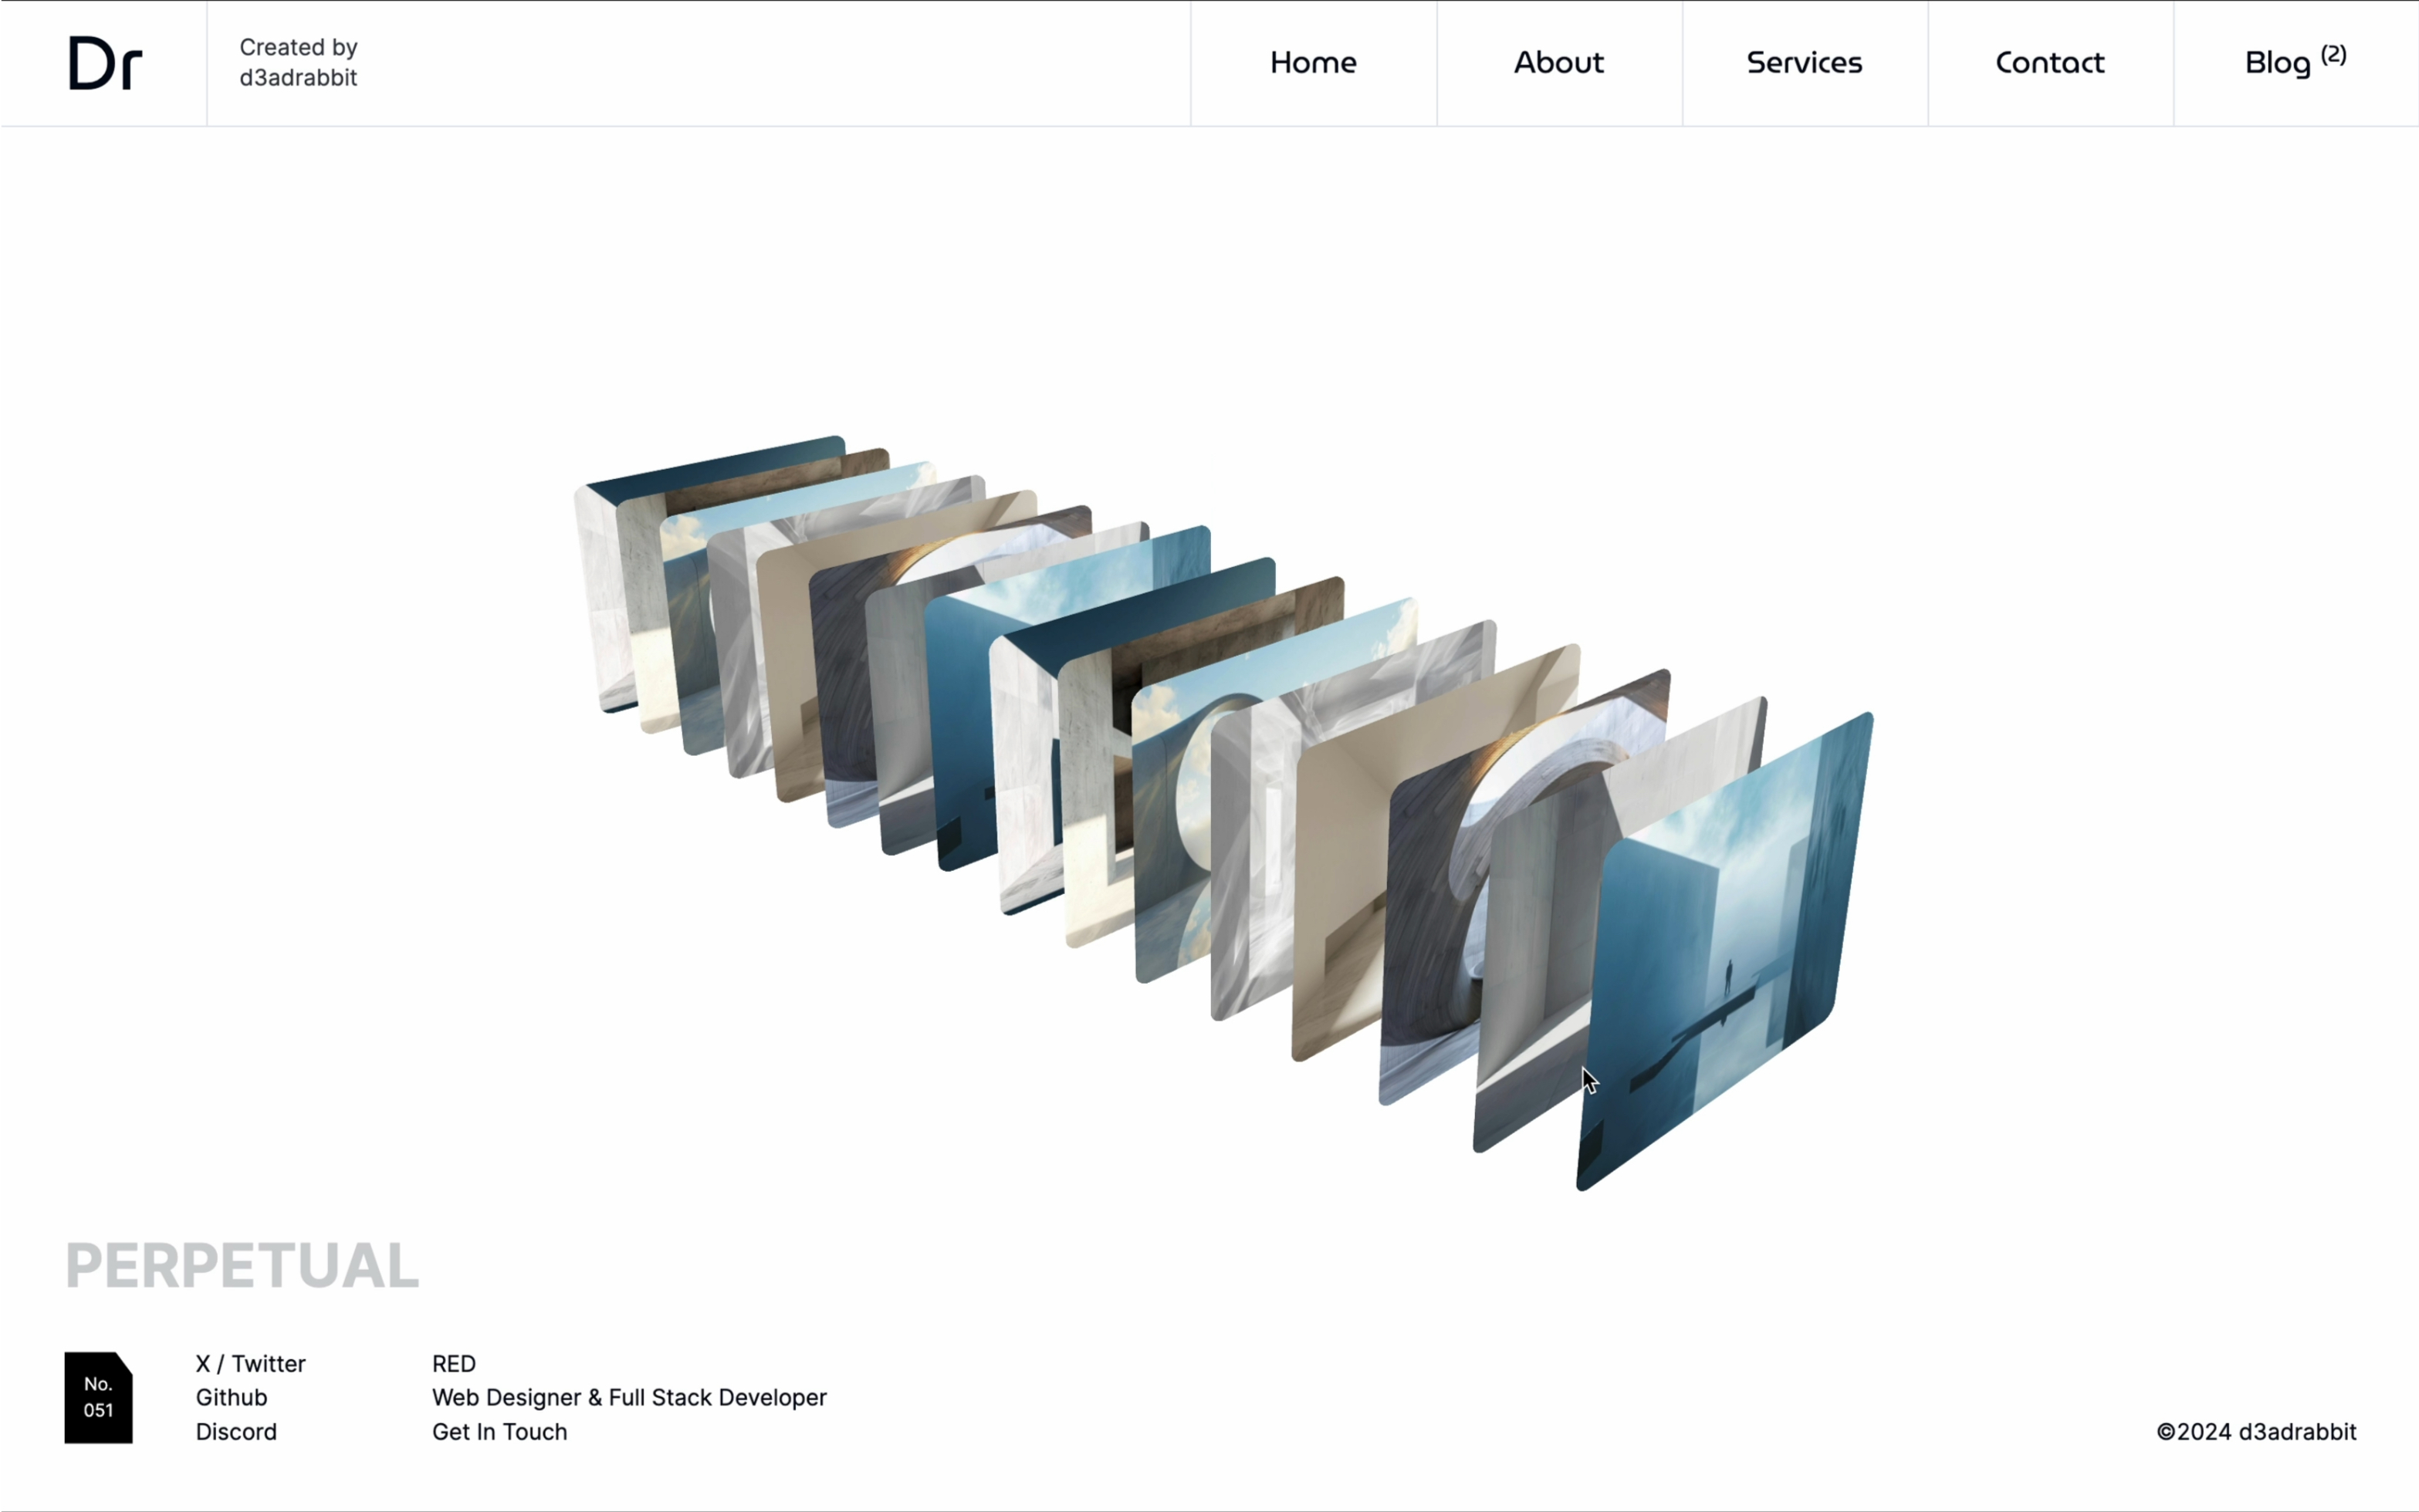Click the Dr logo icon top left
The height and width of the screenshot is (1512, 2419).
(103, 61)
